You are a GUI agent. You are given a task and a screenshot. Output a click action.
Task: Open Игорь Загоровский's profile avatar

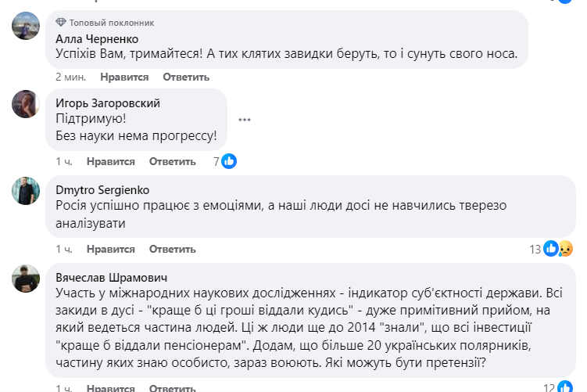[x=26, y=103]
